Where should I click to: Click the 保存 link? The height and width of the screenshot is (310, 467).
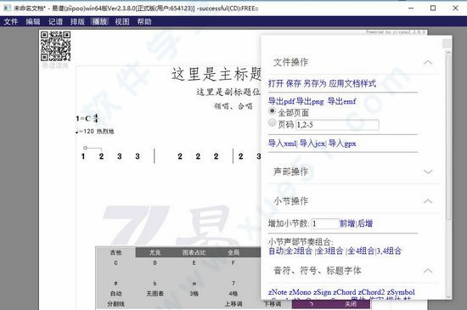(x=294, y=83)
